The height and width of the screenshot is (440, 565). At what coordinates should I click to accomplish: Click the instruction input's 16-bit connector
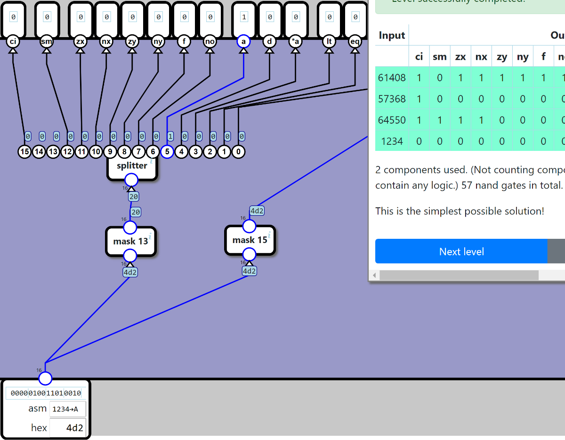45,378
